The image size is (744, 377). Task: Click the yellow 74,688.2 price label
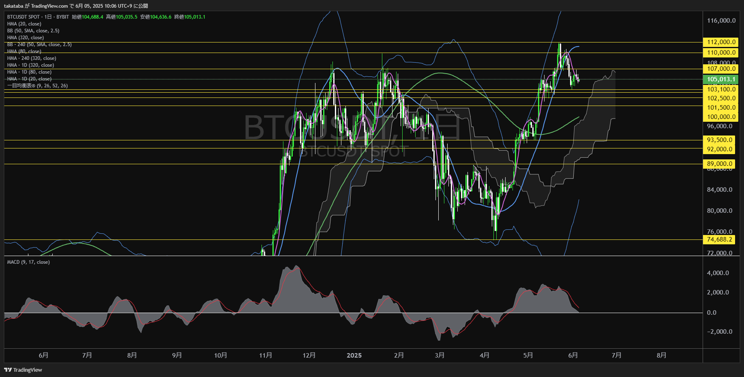coord(719,239)
